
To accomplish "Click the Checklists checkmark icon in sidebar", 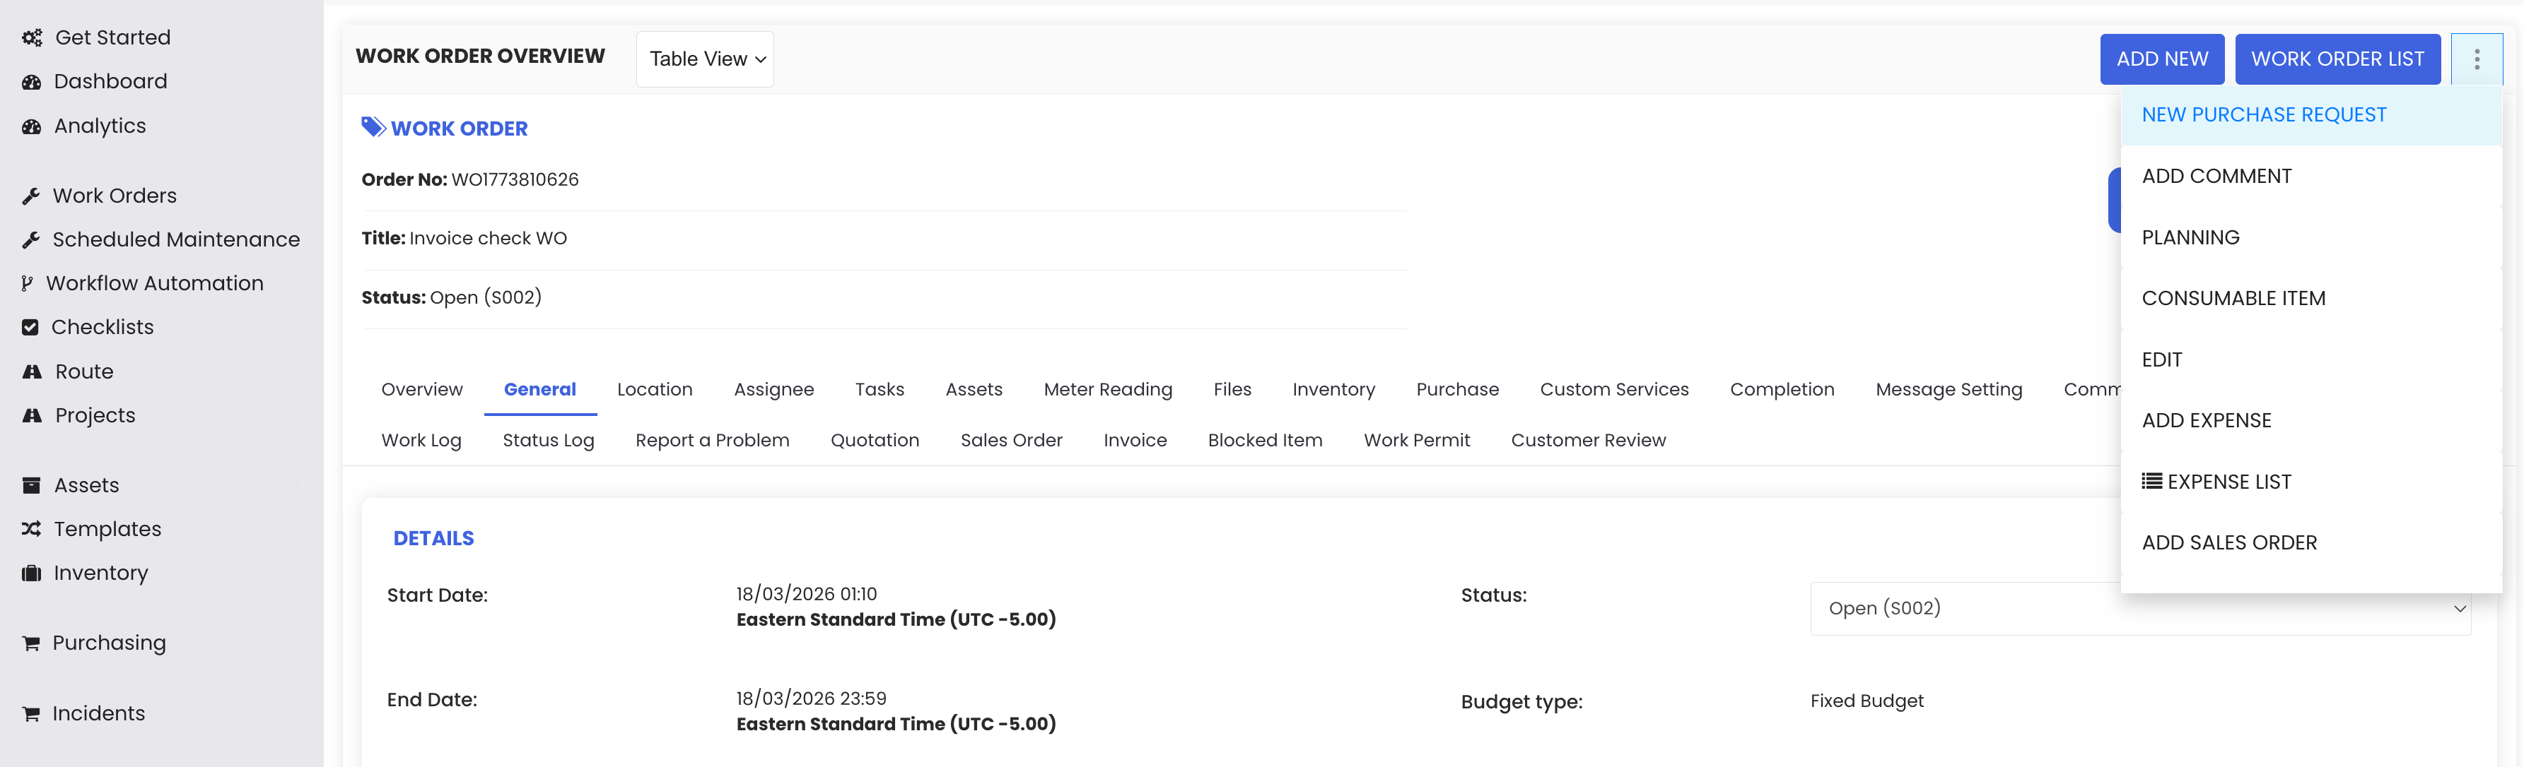I will click(30, 328).
